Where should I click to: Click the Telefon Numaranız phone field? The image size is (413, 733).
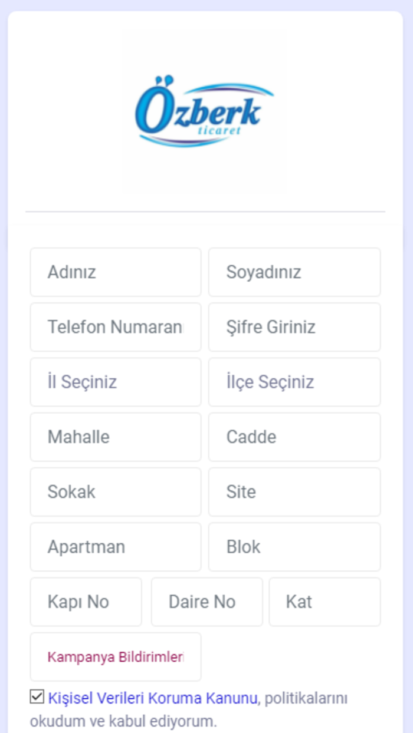[x=115, y=327]
